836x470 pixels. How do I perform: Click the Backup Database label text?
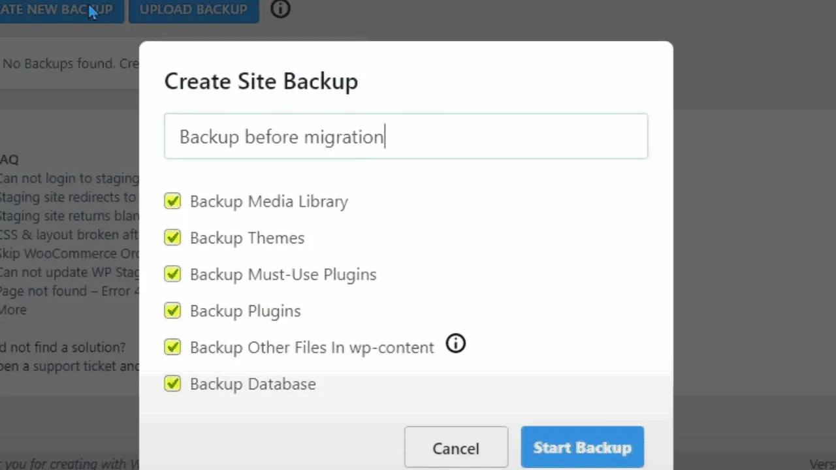(x=253, y=384)
